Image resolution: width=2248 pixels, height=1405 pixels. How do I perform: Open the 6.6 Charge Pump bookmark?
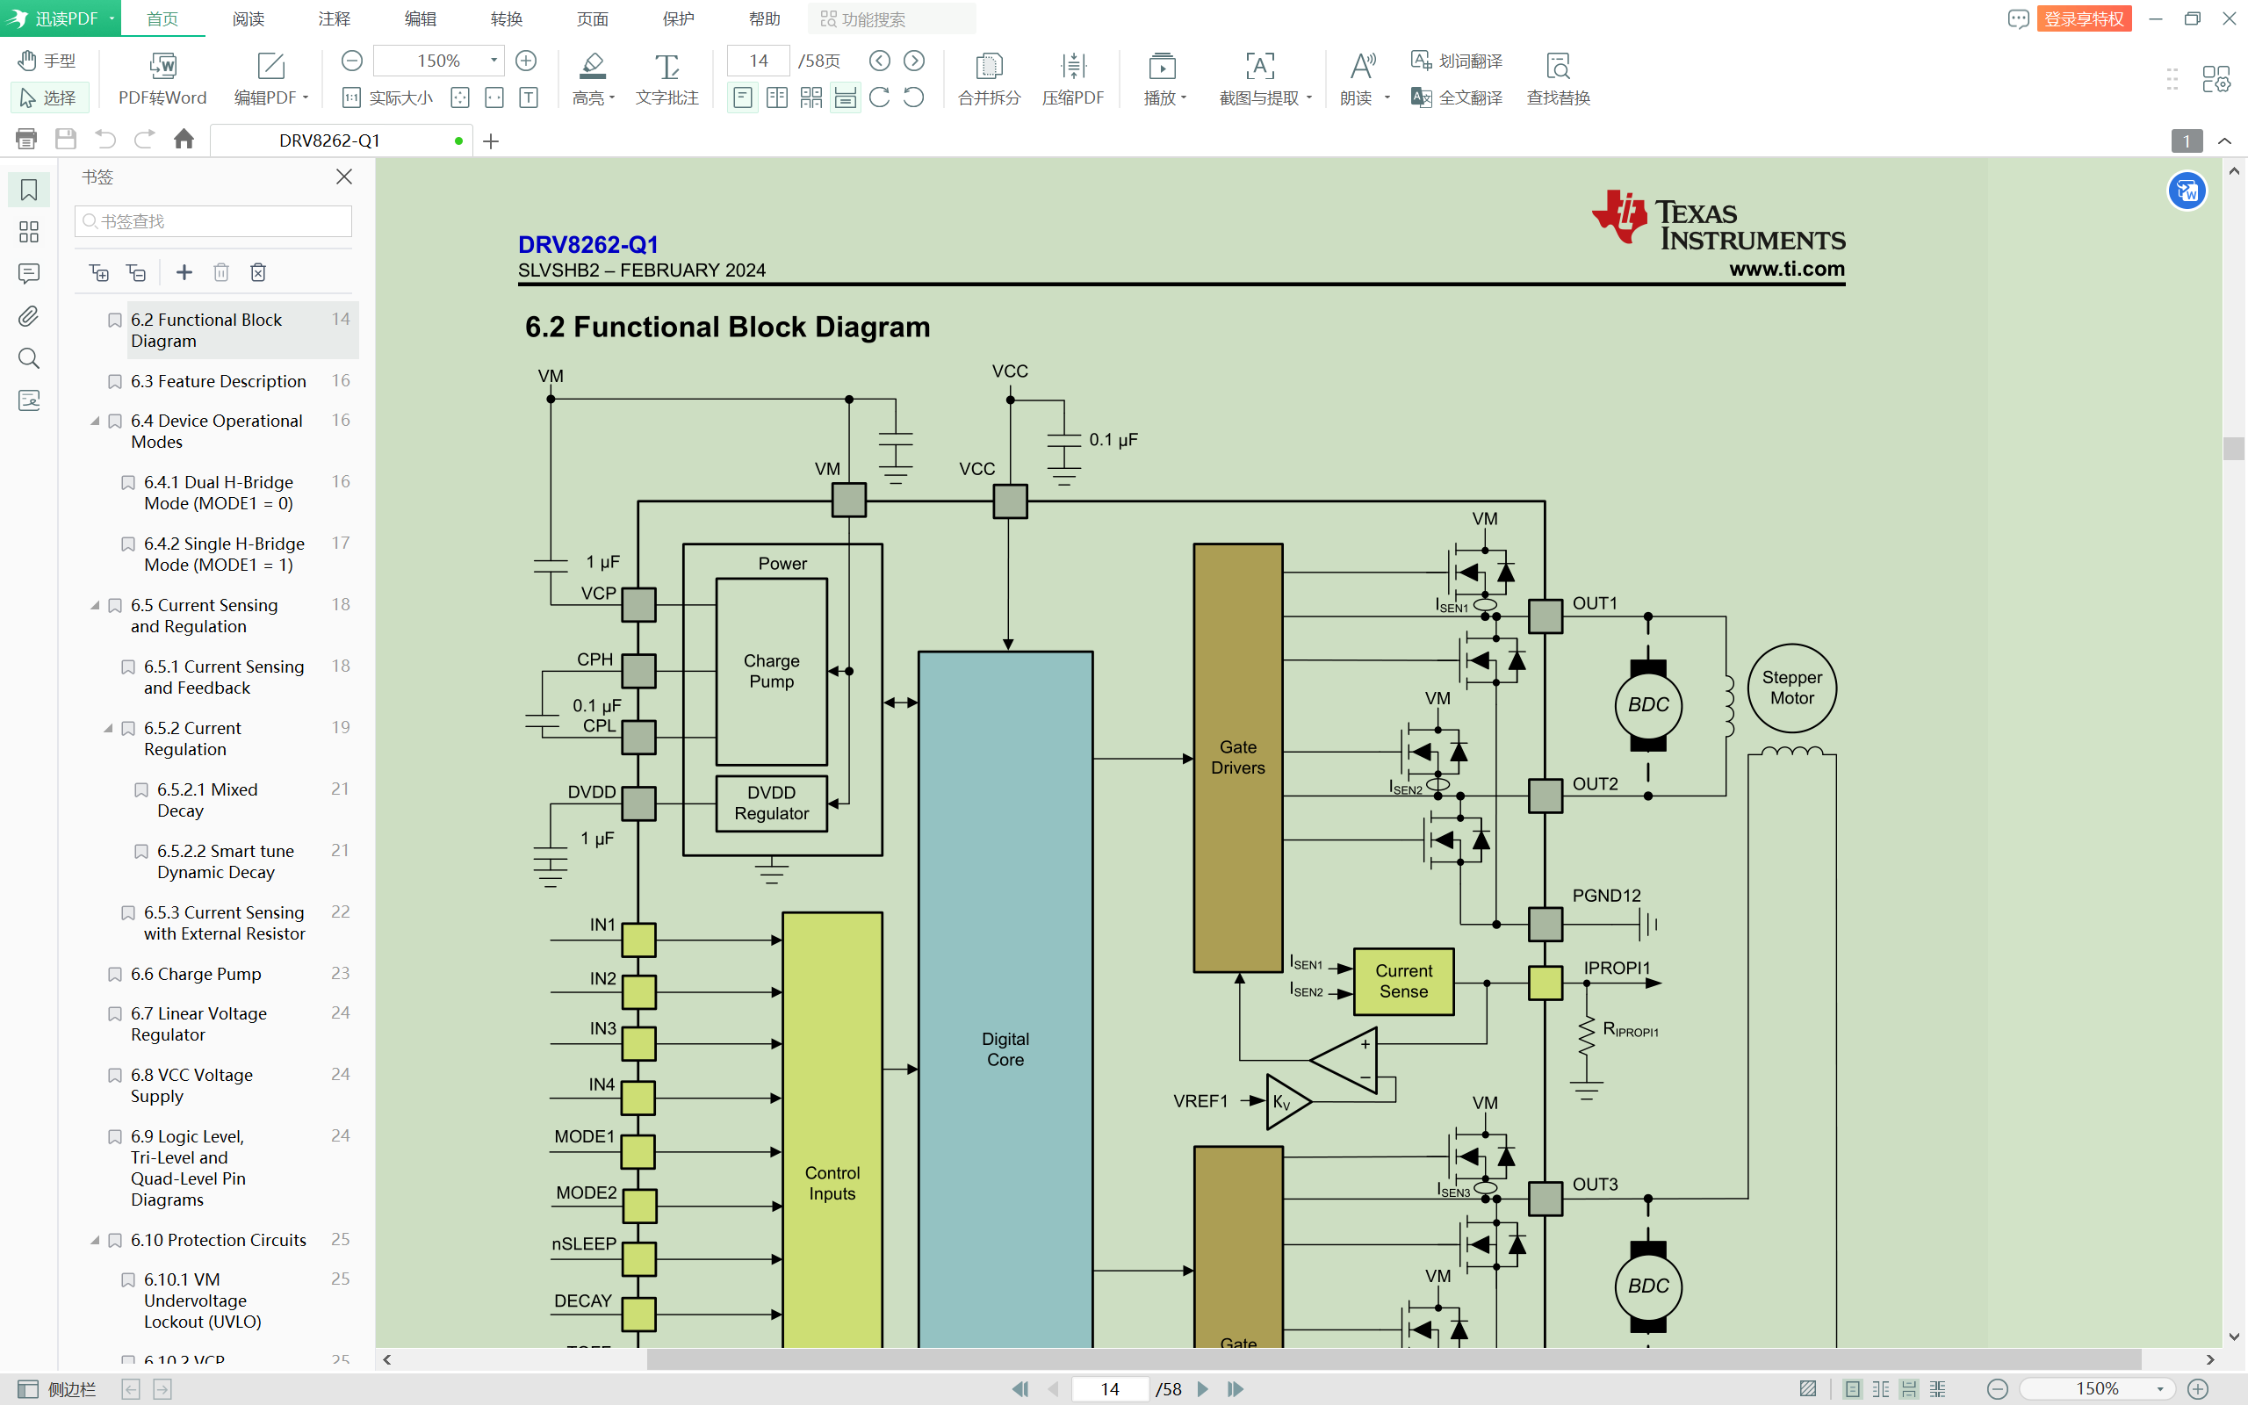pyautogui.click(x=196, y=974)
